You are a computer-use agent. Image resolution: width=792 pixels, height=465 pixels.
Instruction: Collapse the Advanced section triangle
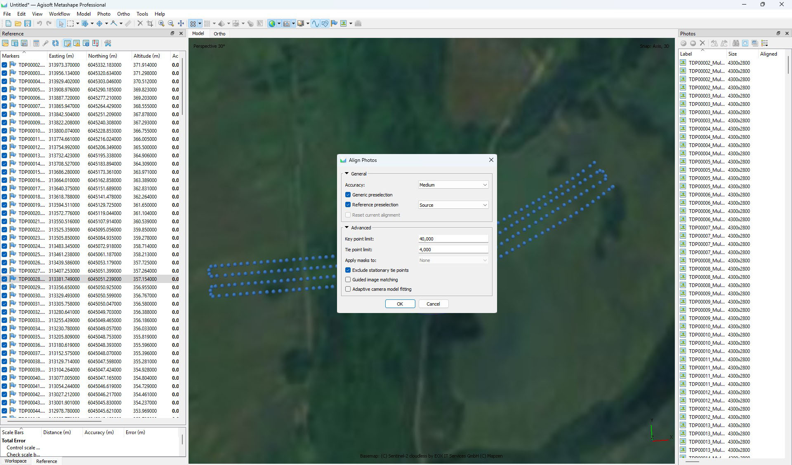(x=347, y=228)
